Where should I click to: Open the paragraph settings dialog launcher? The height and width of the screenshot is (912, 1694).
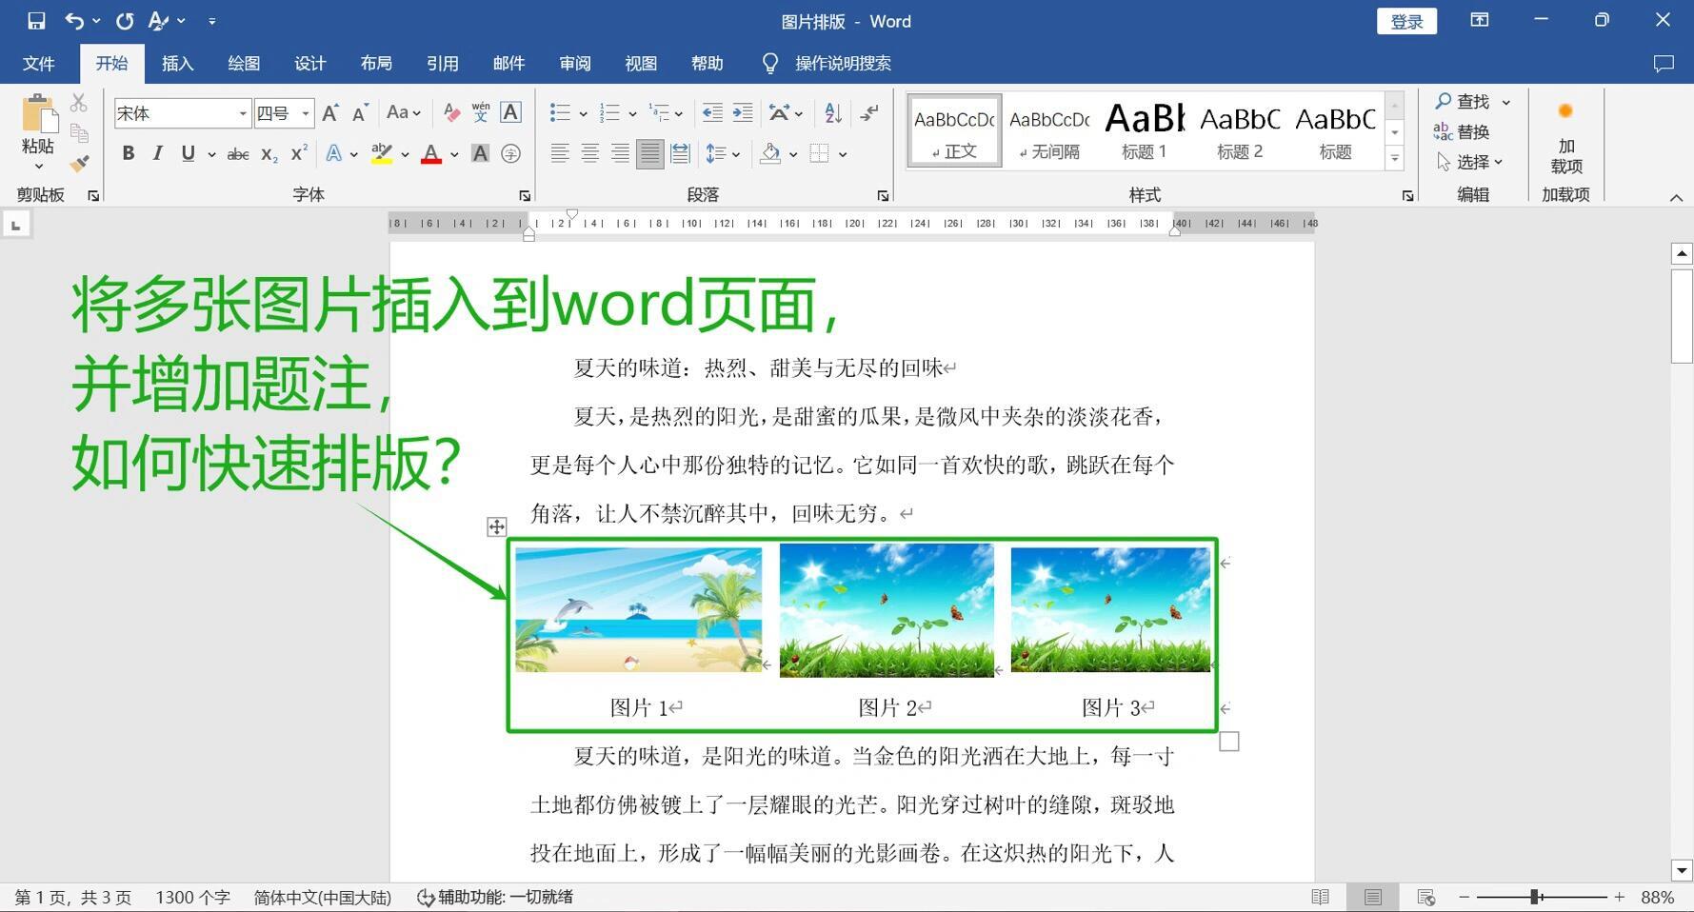pyautogui.click(x=883, y=195)
